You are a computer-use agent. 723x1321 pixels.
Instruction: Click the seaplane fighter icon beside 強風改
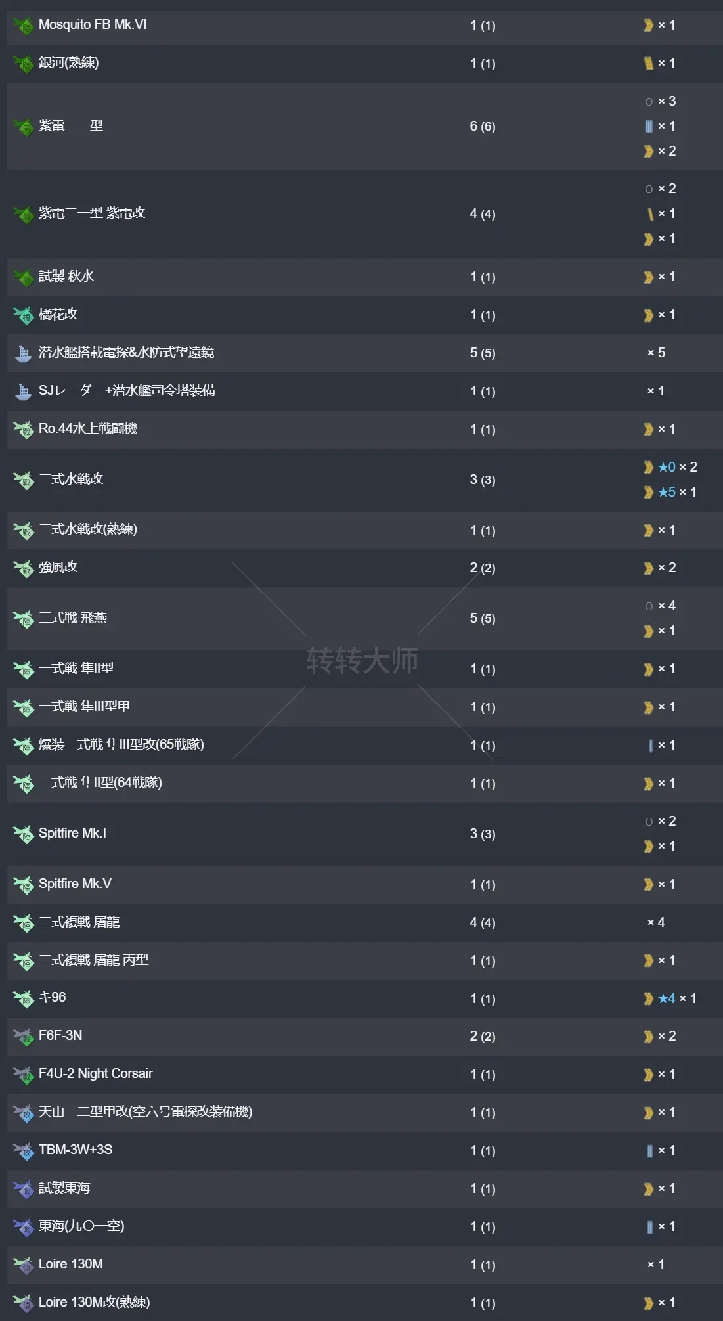pos(22,568)
